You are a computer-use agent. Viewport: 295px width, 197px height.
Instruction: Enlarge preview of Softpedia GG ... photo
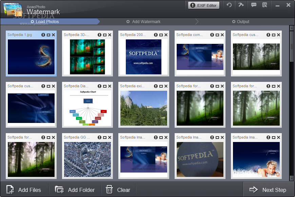coord(105,138)
